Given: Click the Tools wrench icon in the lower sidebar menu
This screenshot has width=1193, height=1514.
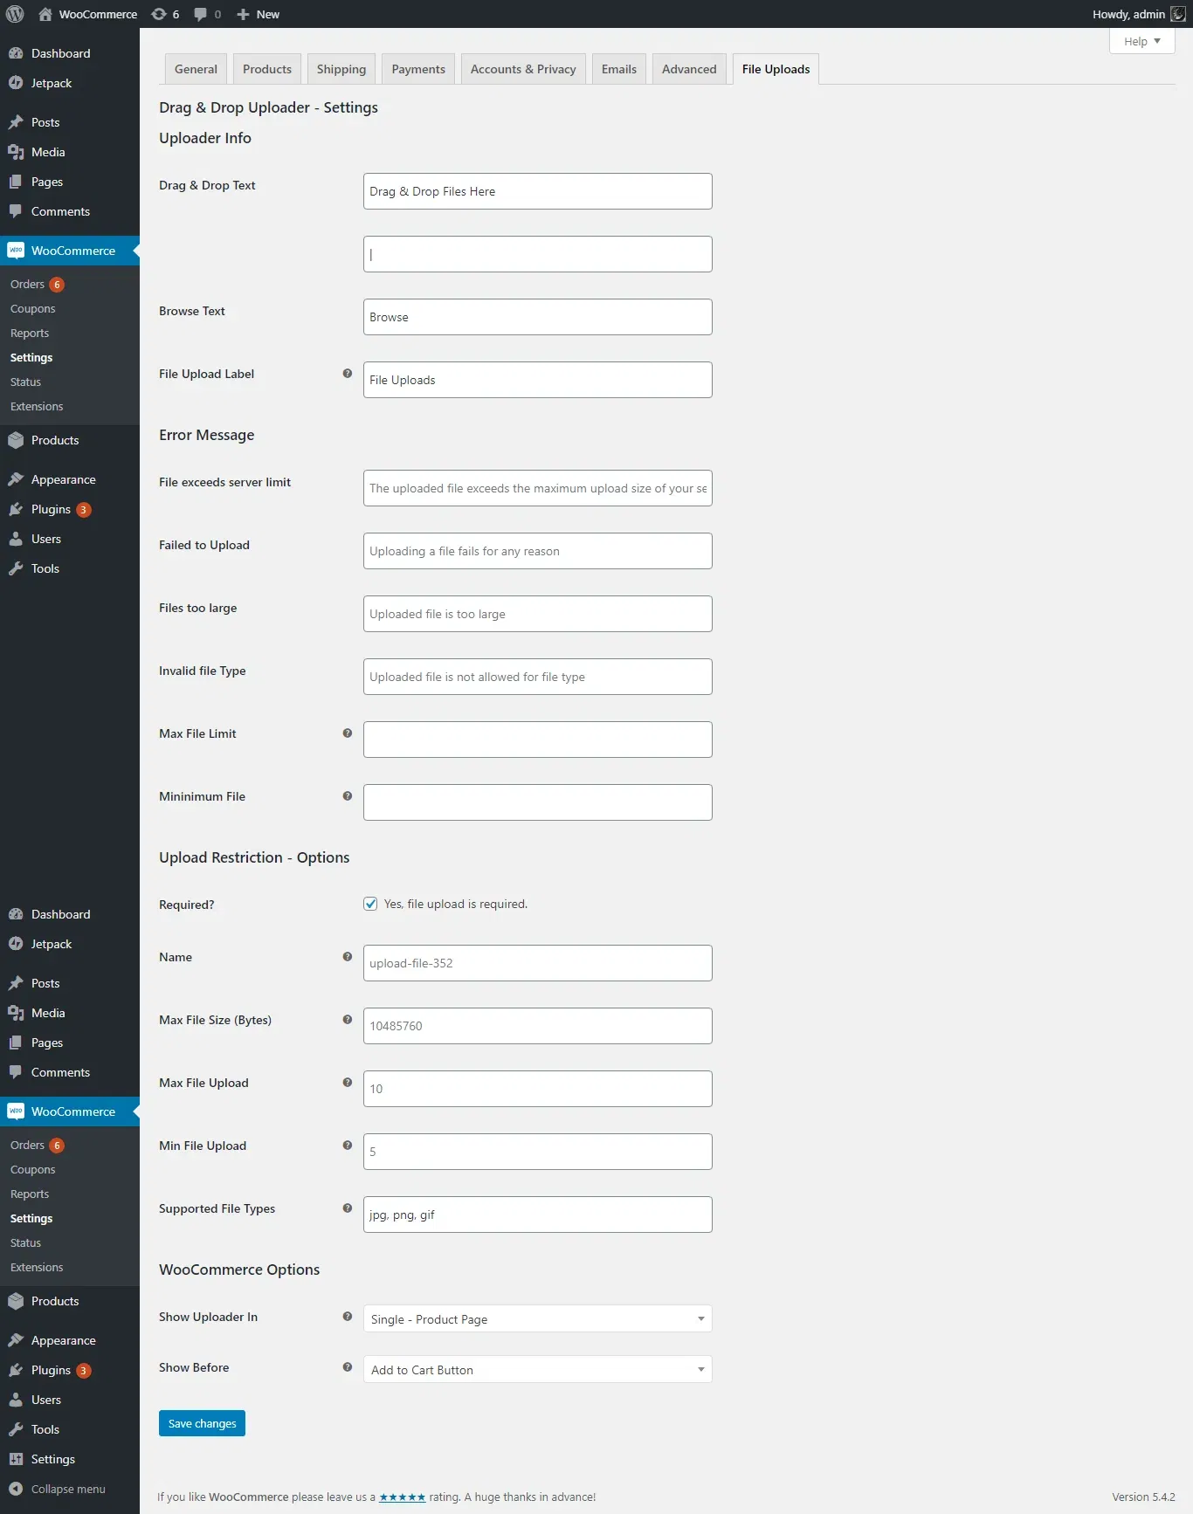Looking at the screenshot, I should (x=16, y=1429).
